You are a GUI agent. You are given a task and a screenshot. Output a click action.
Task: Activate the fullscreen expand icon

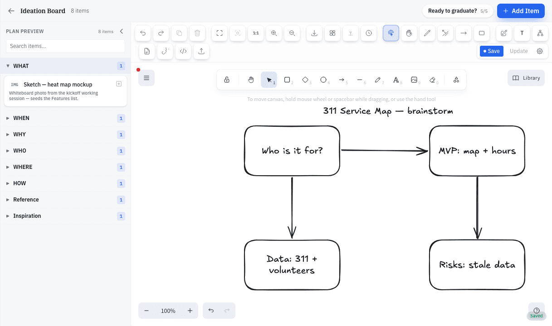click(220, 33)
